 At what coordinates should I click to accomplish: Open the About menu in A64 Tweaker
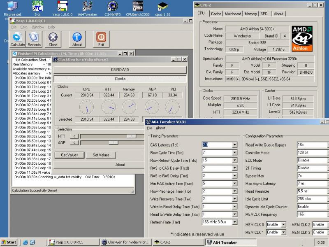(x=160, y=128)
